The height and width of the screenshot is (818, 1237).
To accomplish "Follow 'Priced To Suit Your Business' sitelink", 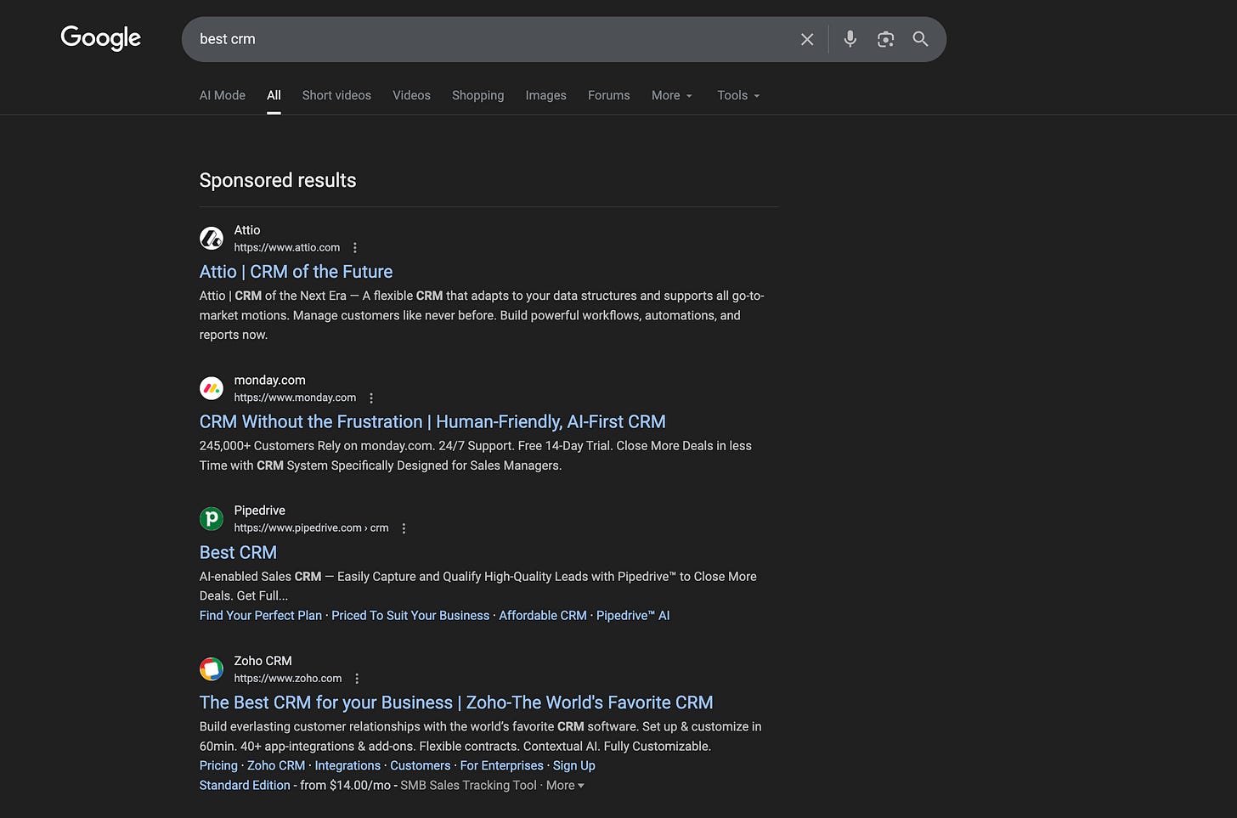I will 410,616.
